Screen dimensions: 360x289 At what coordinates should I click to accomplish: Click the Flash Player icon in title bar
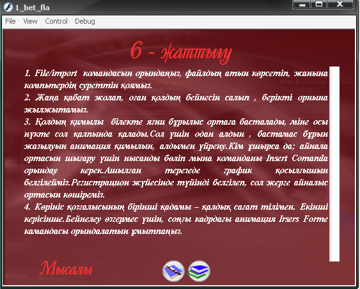click(8, 7)
